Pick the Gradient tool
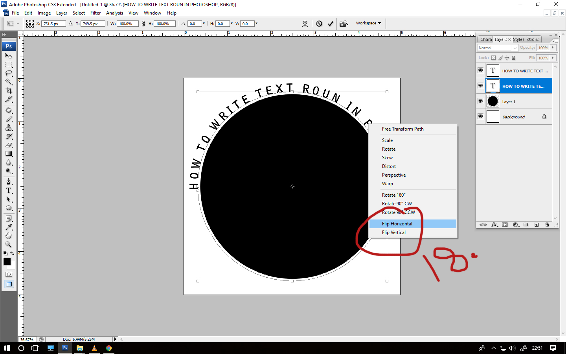 tap(9, 153)
